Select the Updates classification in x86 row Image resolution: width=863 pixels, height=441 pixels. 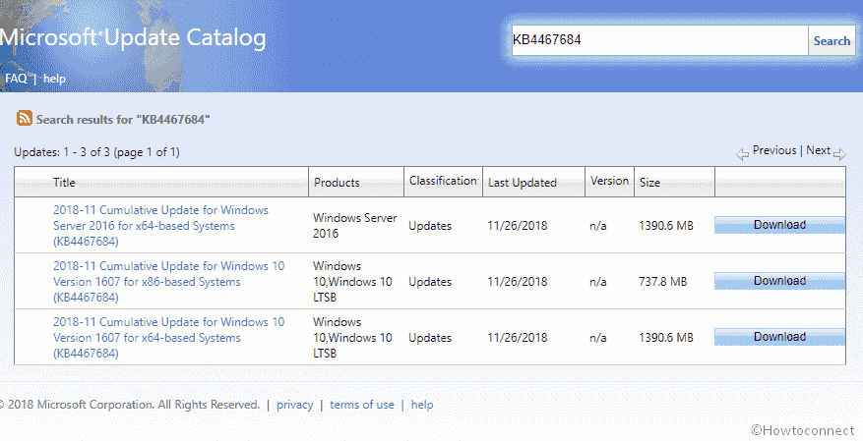[430, 282]
